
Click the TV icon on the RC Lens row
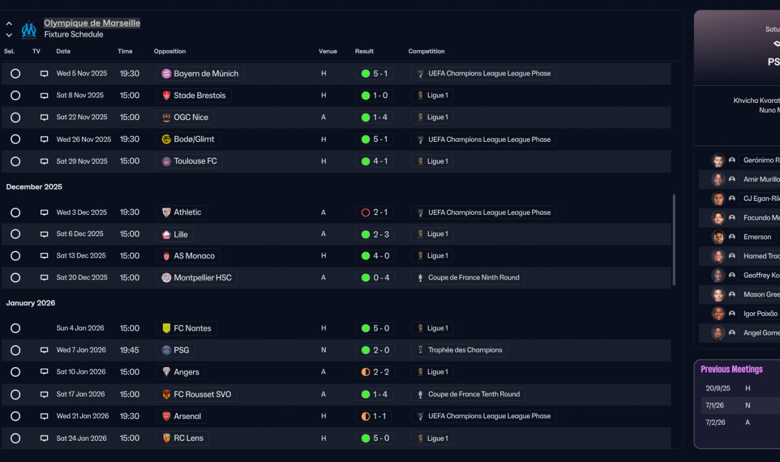(44, 438)
